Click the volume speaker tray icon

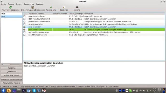(x=144, y=91)
